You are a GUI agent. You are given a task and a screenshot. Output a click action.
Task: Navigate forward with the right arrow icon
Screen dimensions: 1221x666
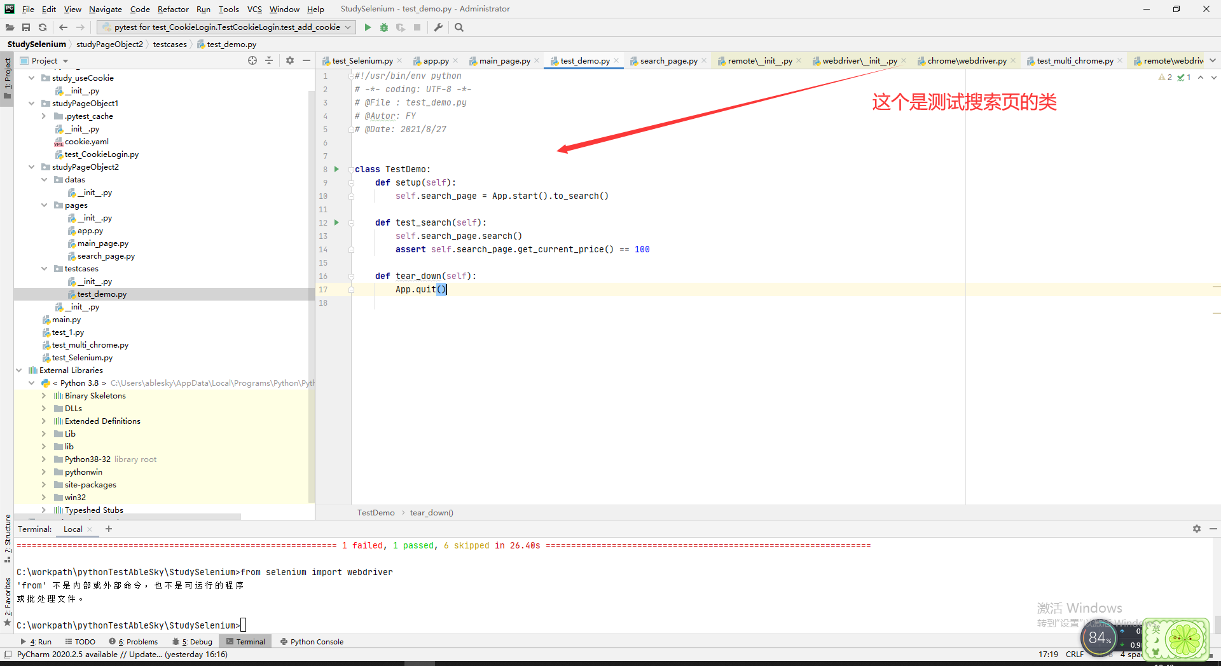[80, 27]
